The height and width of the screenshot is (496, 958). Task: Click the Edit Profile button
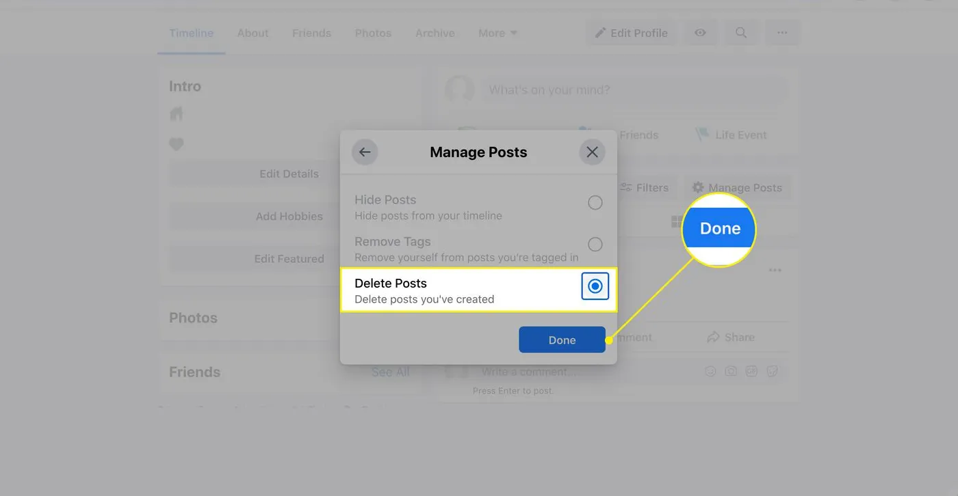[x=631, y=33]
